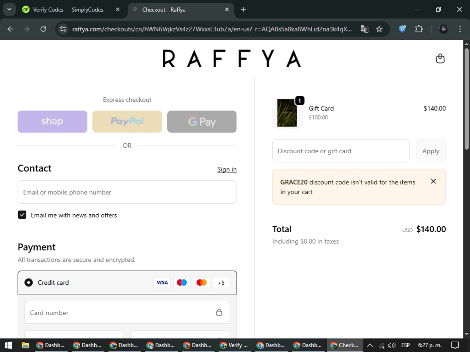Open the shopping bag cart icon
The width and height of the screenshot is (470, 352).
(440, 59)
